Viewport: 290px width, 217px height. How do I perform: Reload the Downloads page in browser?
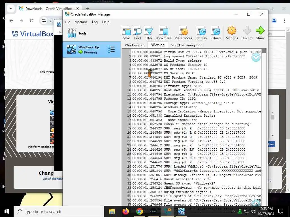(x=32, y=20)
